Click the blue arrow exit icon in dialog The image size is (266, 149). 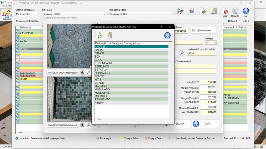[x=167, y=35]
